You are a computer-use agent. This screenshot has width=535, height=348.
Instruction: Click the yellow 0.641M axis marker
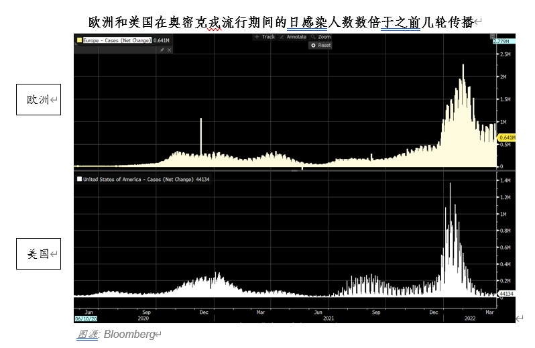pyautogui.click(x=507, y=138)
